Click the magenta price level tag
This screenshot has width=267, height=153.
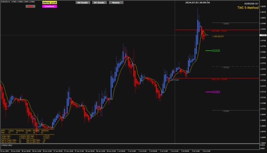216,92
